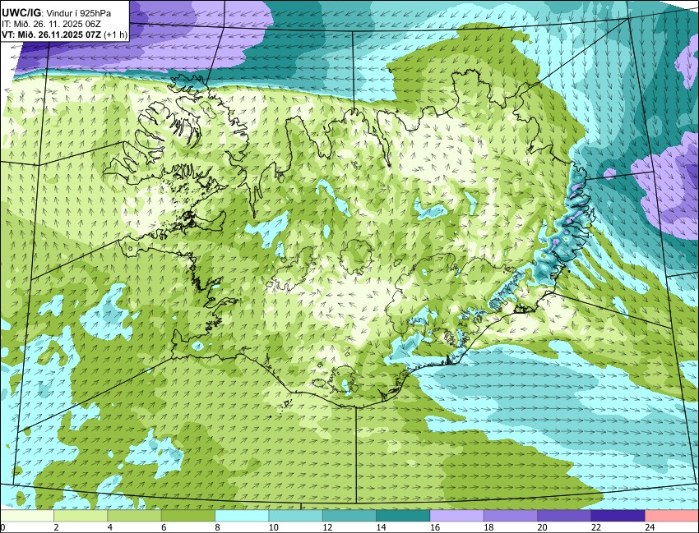This screenshot has width=699, height=533.
Task: Click the legend label 16
Action: pyautogui.click(x=435, y=527)
